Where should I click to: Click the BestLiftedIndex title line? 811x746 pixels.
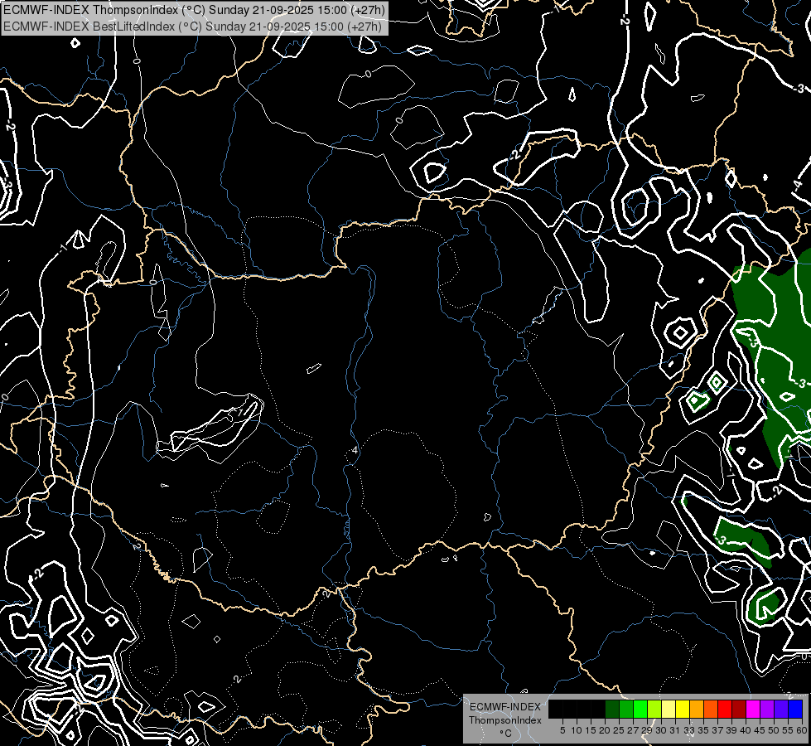pyautogui.click(x=192, y=26)
